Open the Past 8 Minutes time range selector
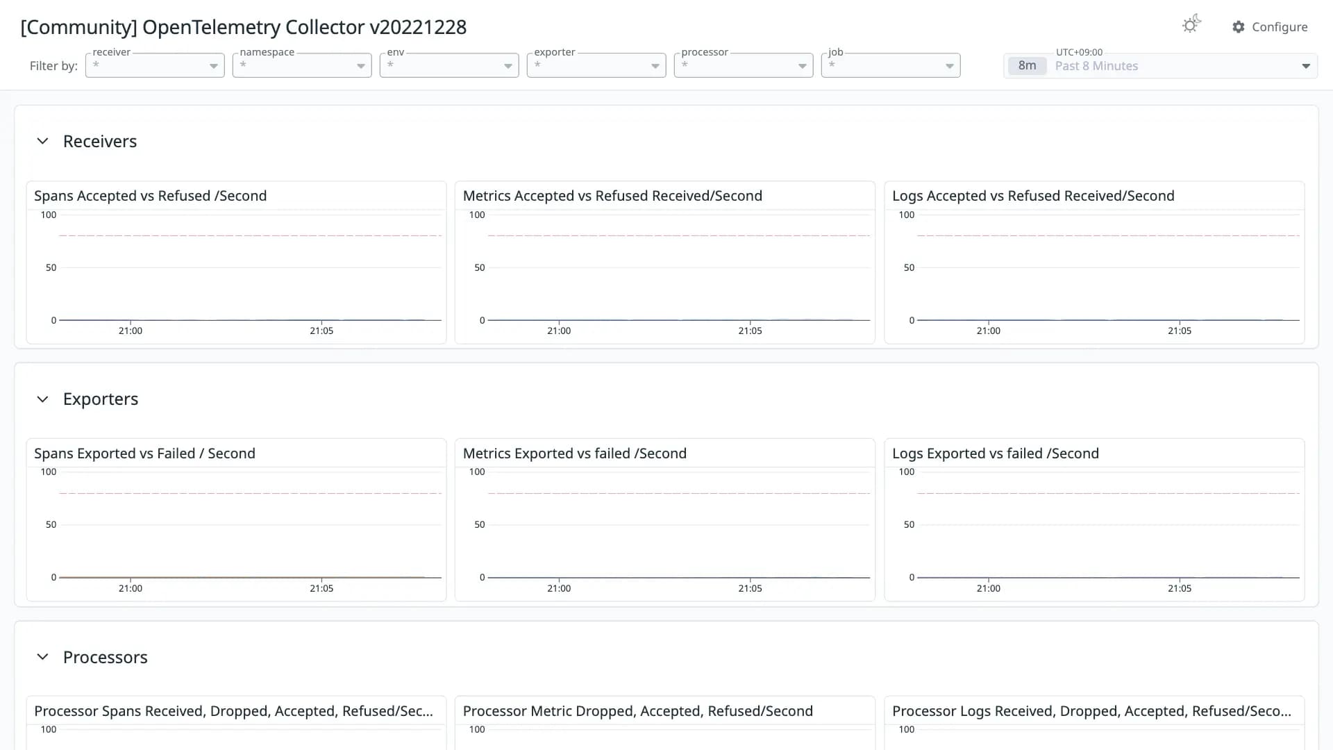1333x750 pixels. [1160, 66]
